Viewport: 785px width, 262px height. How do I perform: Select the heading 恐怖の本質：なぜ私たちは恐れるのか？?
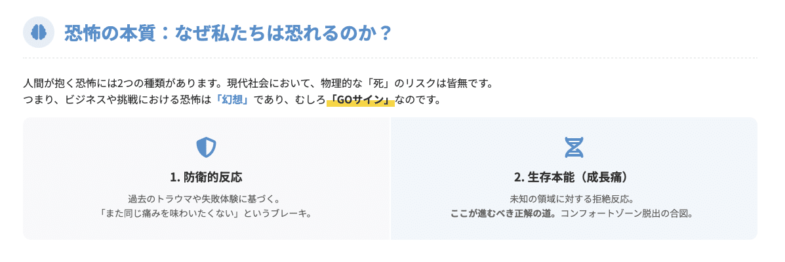228,33
